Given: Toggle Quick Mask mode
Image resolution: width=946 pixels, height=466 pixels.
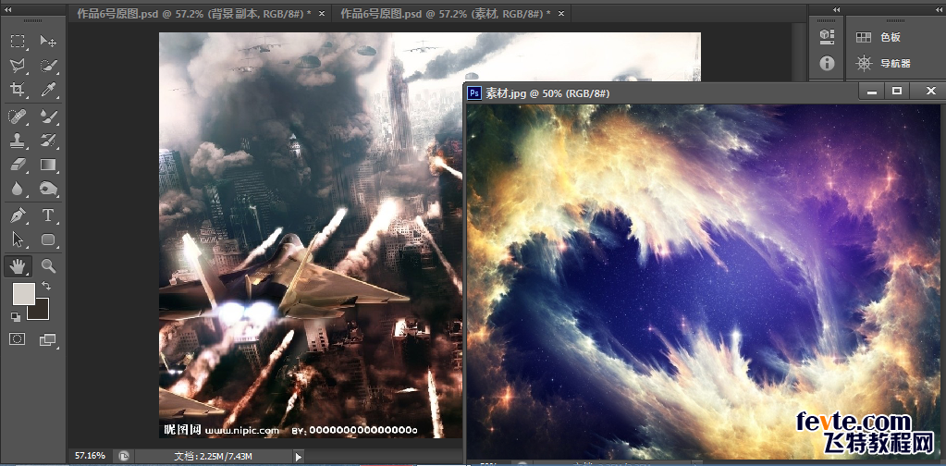Looking at the screenshot, I should (x=17, y=338).
